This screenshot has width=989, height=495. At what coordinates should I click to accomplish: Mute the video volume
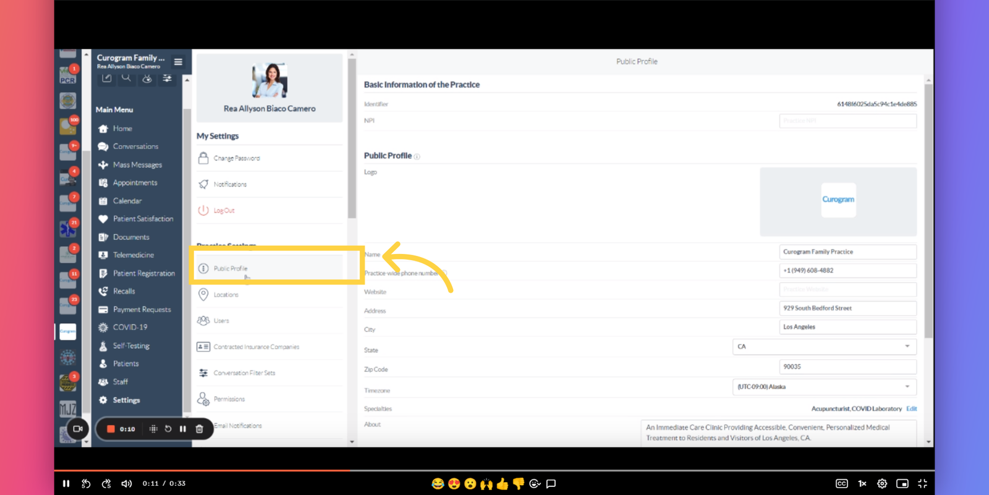(126, 484)
